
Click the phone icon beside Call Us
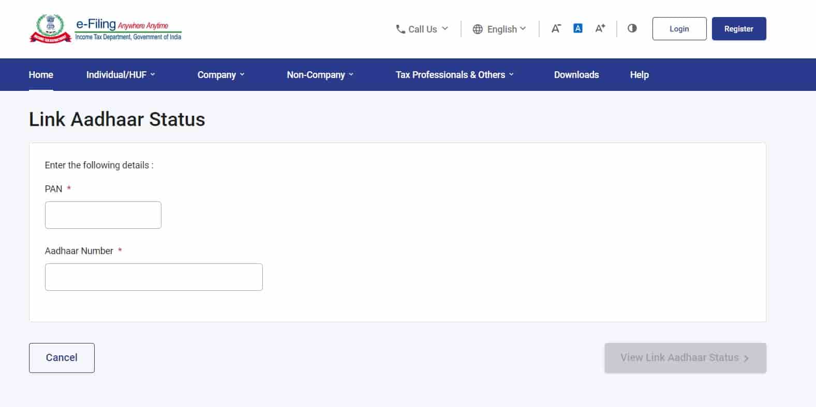400,29
